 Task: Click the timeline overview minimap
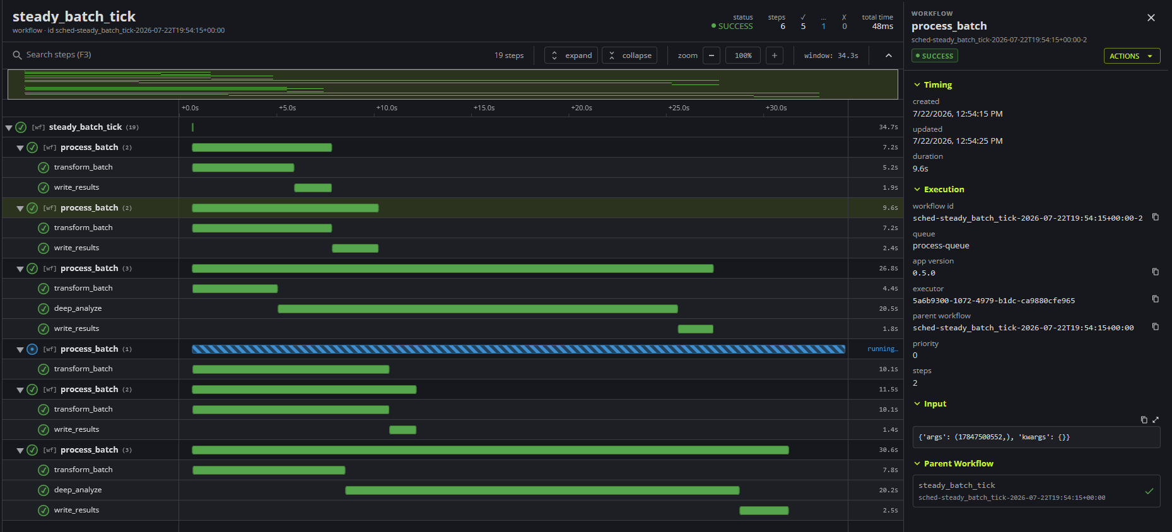[453, 84]
